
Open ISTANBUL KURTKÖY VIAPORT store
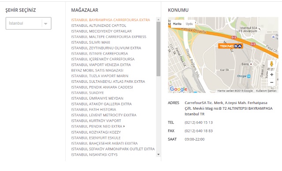tap(96, 121)
